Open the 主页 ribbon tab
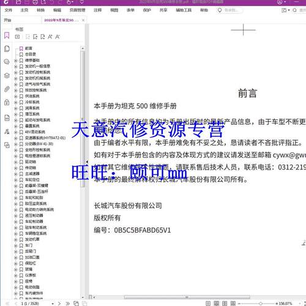The image size is (306, 306). point(24,10)
